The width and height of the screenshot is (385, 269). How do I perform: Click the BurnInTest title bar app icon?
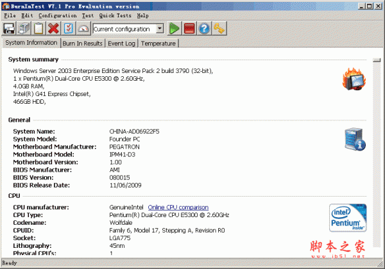(x=6, y=6)
